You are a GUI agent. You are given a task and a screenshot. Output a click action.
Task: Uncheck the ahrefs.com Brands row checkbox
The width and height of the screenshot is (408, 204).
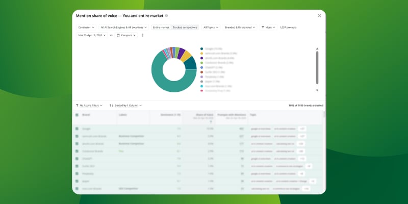point(77,144)
